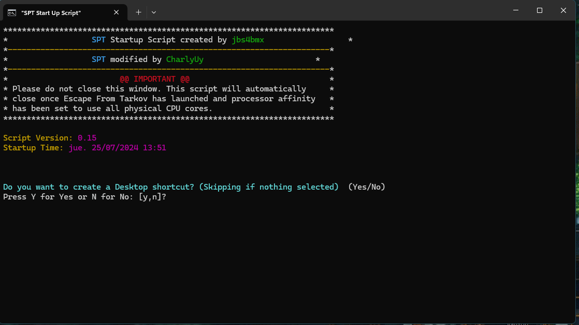
Task: Close the terminal window
Action: [x=563, y=10]
